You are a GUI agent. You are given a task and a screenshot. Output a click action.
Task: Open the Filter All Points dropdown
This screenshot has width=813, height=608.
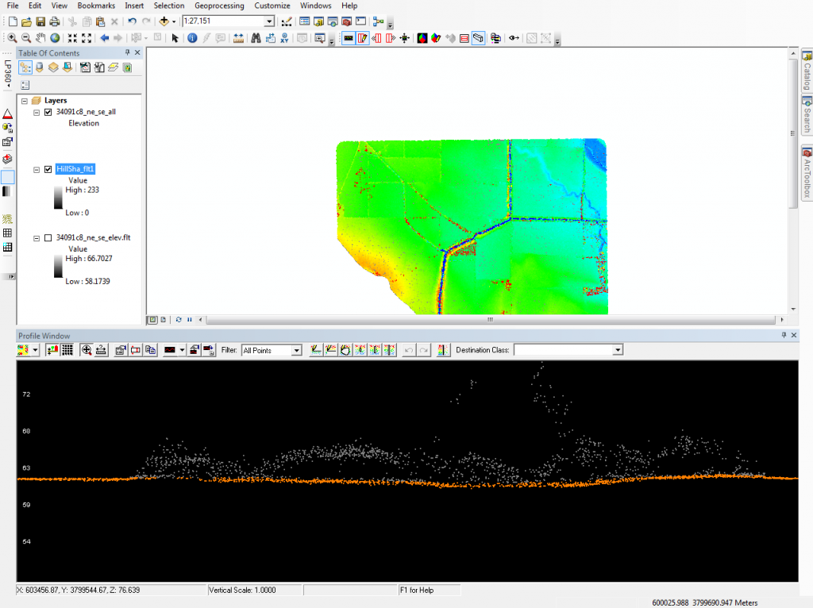[x=297, y=349]
